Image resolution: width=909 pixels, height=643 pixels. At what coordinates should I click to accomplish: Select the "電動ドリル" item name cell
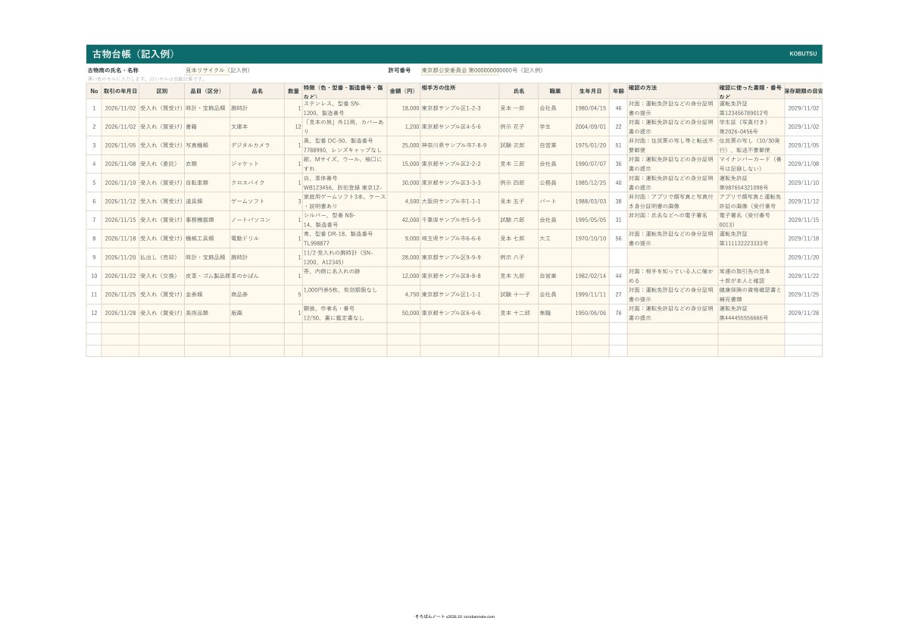[x=257, y=239]
